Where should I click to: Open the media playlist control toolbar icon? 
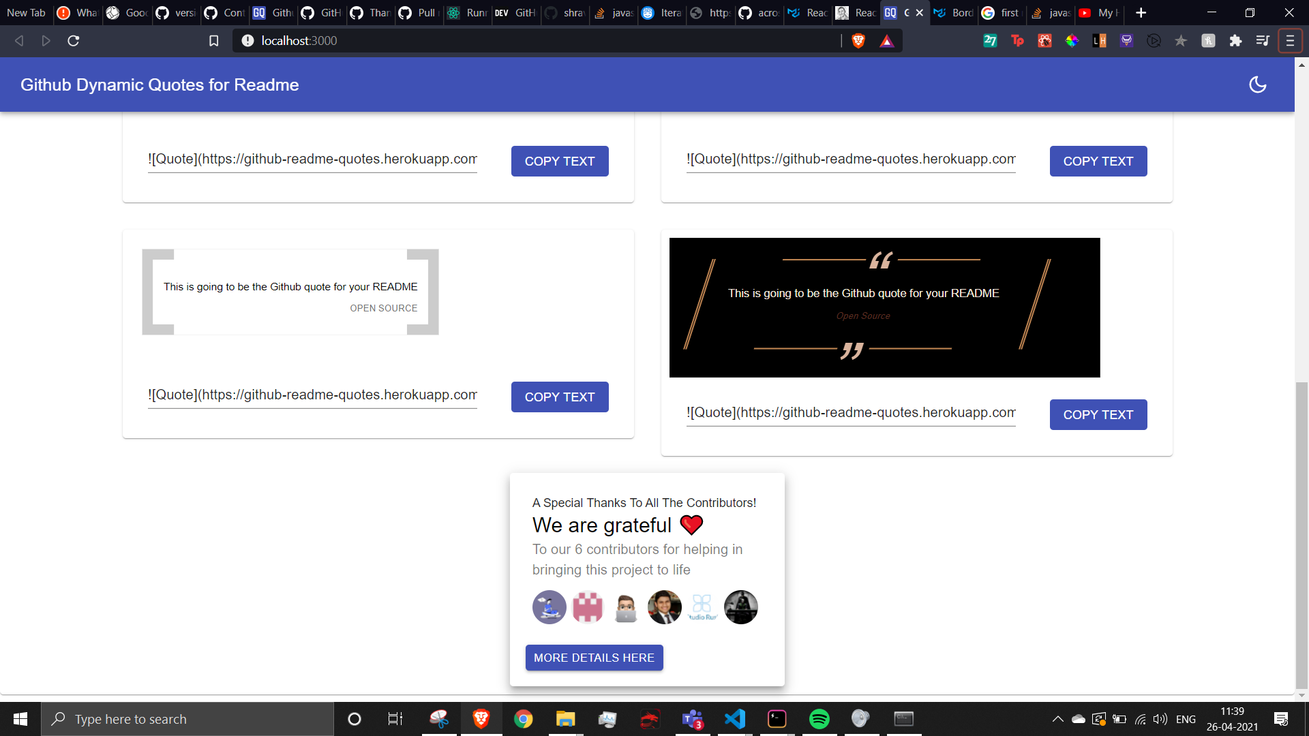tap(1263, 41)
